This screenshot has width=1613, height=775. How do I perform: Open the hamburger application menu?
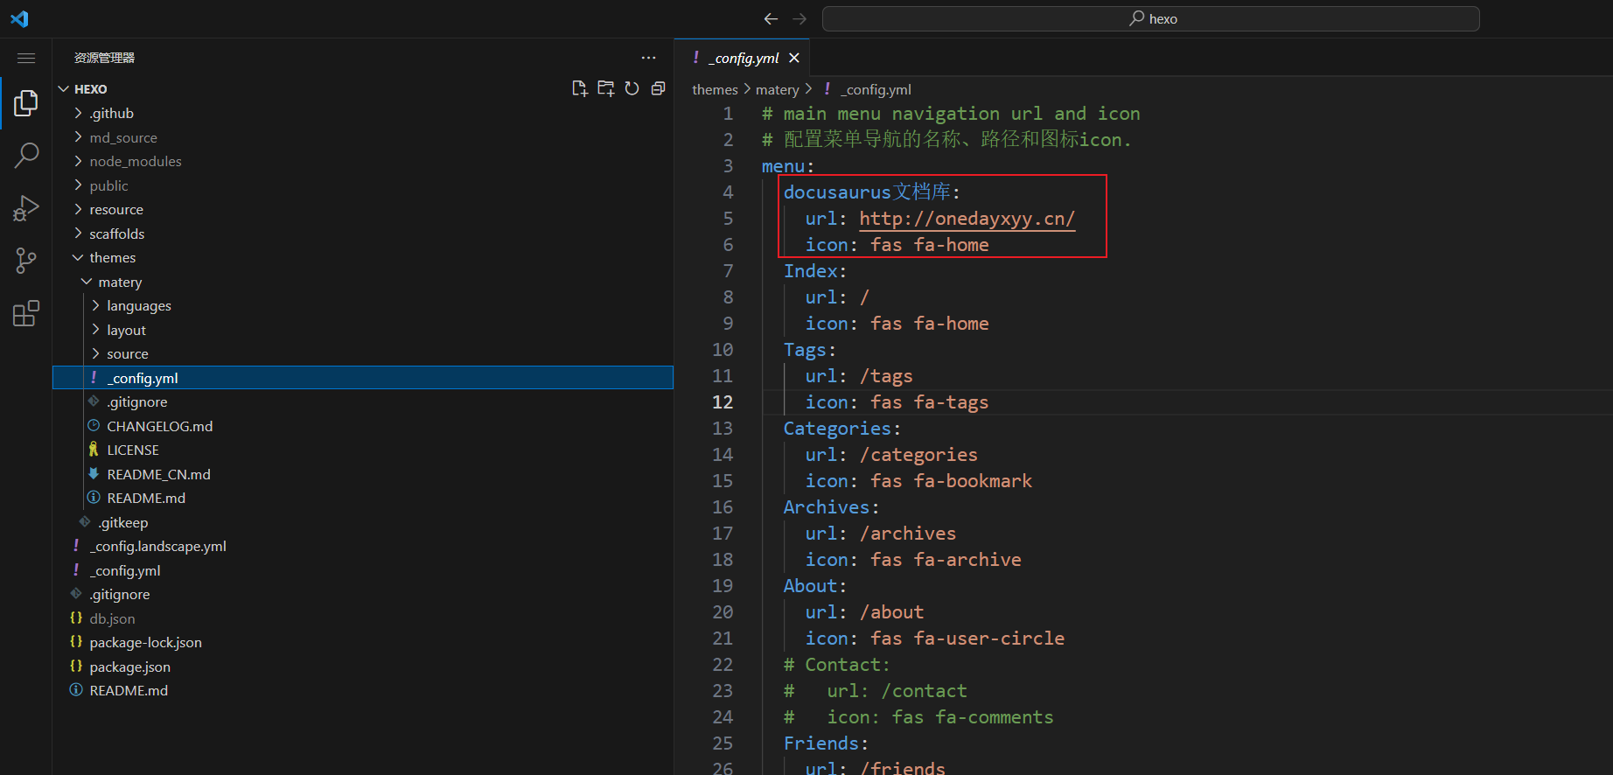[26, 58]
